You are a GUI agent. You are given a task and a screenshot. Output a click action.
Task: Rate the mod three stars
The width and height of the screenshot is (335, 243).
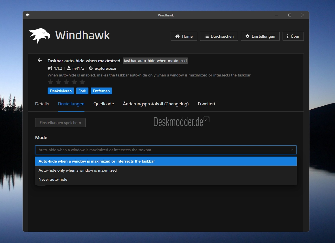click(x=66, y=82)
